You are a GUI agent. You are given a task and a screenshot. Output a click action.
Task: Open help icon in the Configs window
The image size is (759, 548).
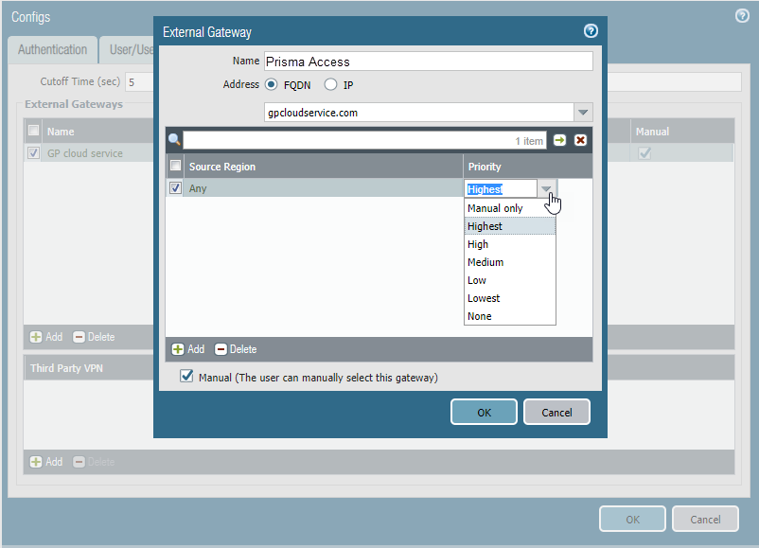click(742, 16)
